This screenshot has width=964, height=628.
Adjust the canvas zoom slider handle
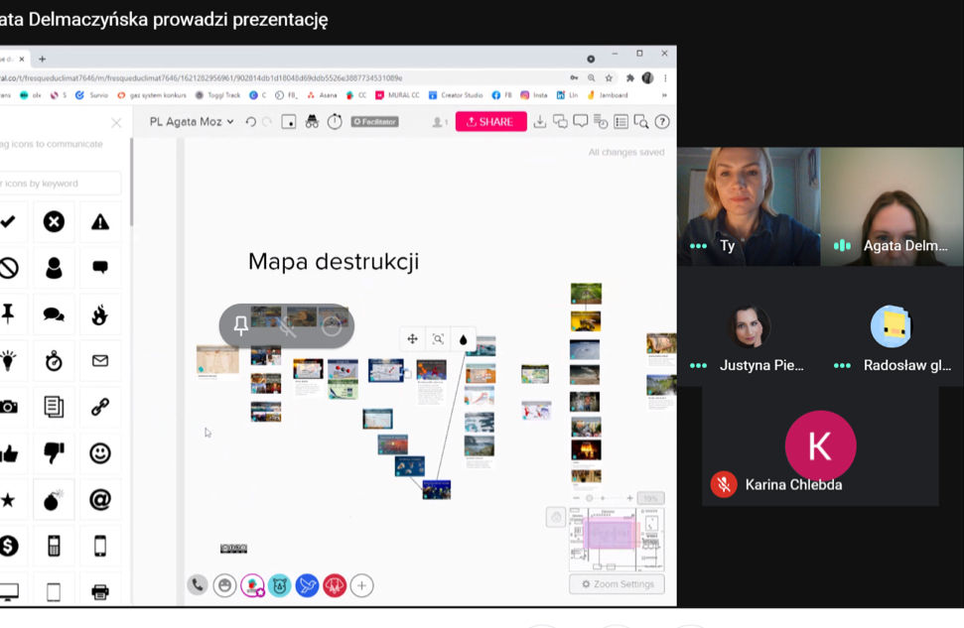pyautogui.click(x=590, y=498)
